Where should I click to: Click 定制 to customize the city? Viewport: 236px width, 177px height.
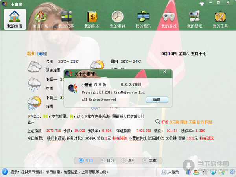point(42,54)
